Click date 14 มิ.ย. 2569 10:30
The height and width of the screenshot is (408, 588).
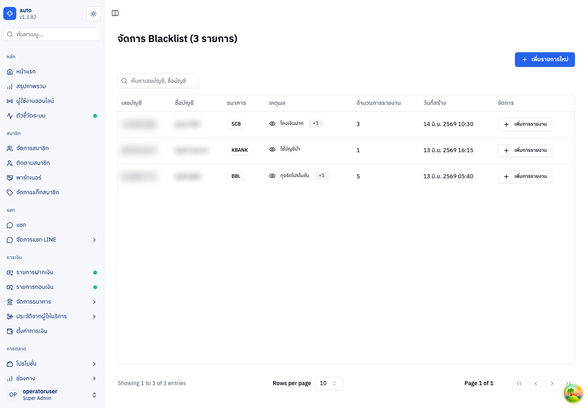(448, 124)
